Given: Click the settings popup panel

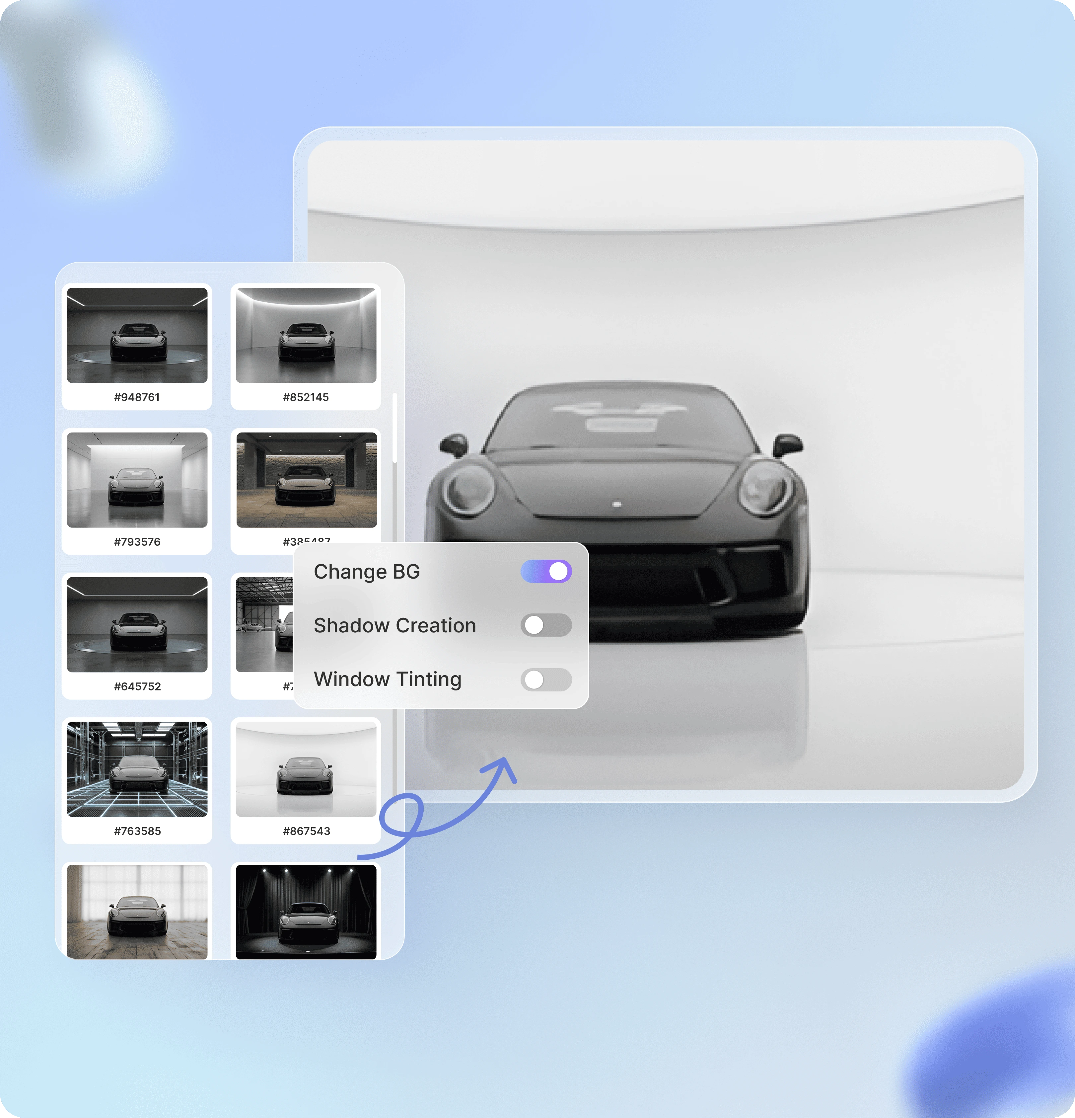Looking at the screenshot, I should coord(443,625).
